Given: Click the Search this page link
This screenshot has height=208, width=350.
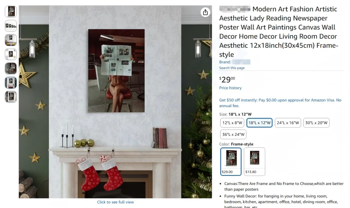Looking at the screenshot, I should 232,68.
